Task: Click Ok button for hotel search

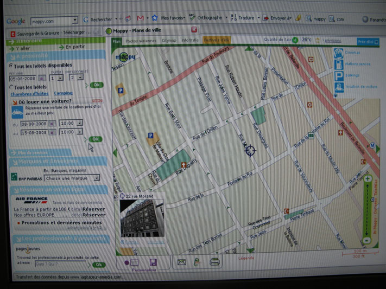Action: (x=96, y=85)
